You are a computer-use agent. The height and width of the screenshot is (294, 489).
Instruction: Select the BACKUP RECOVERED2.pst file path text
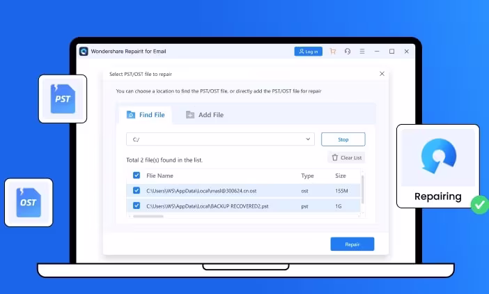[208, 206]
